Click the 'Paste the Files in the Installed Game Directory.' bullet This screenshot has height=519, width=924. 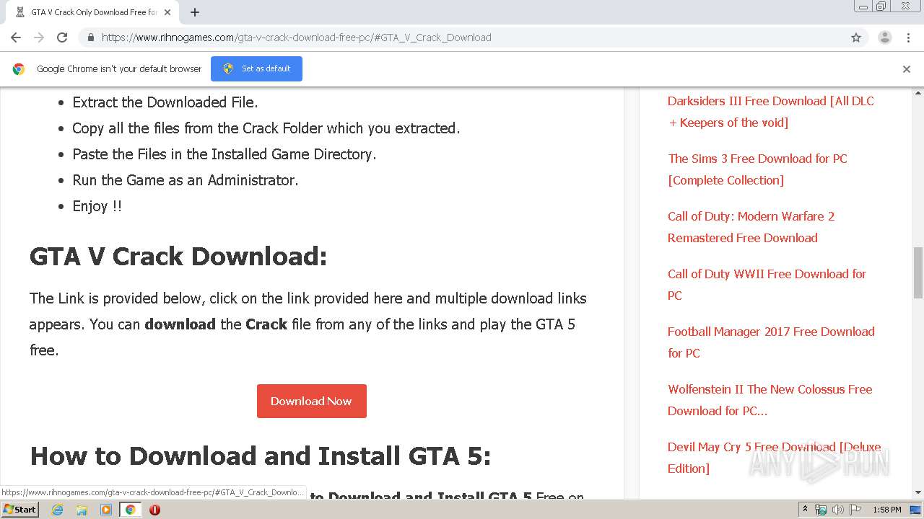[225, 154]
